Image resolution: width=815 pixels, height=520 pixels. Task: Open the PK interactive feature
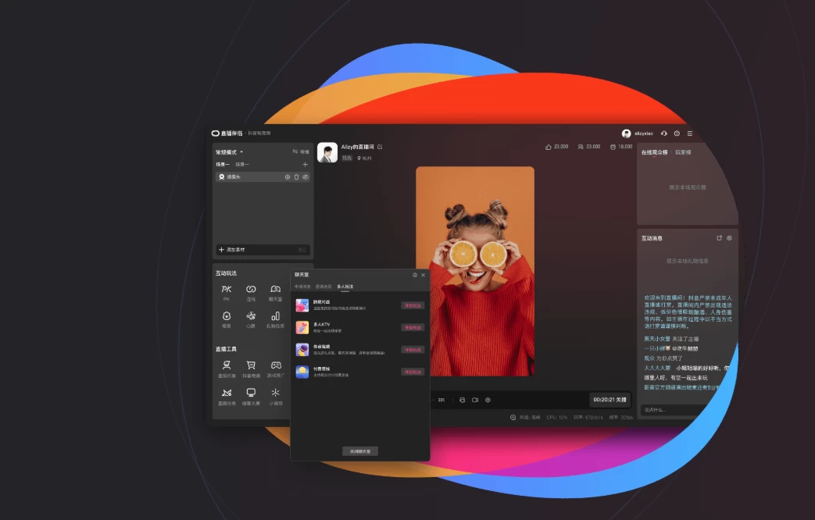(226, 293)
